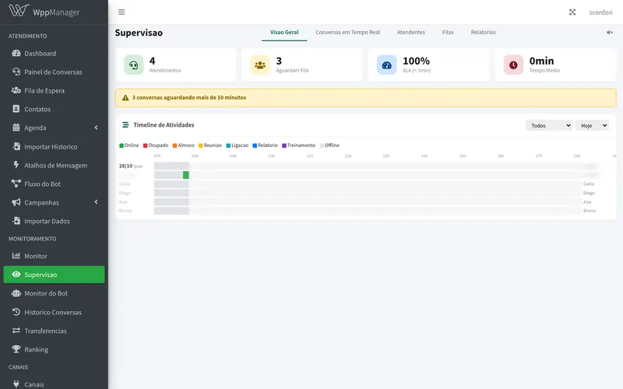623x389 pixels.
Task: Click the WppManager logo
Action: pyautogui.click(x=44, y=11)
